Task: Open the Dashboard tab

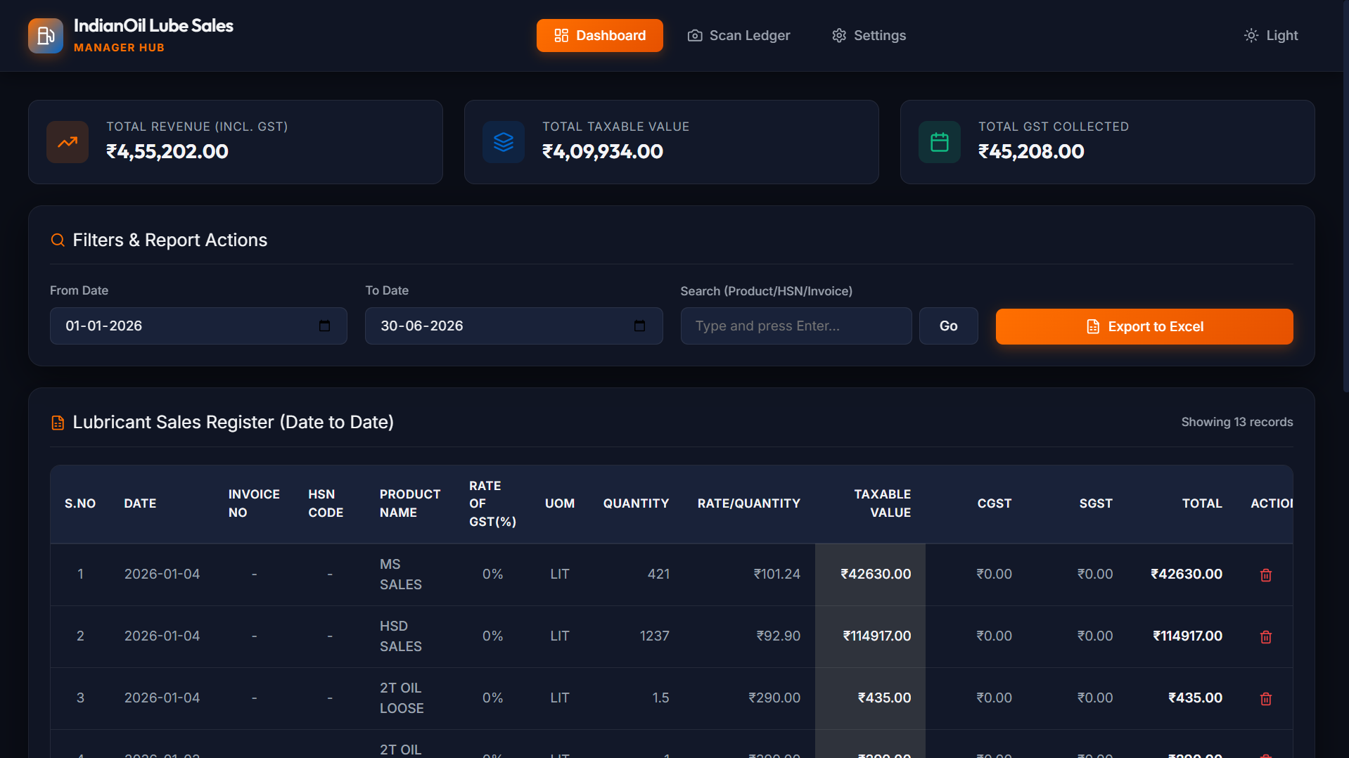Action: tap(599, 35)
